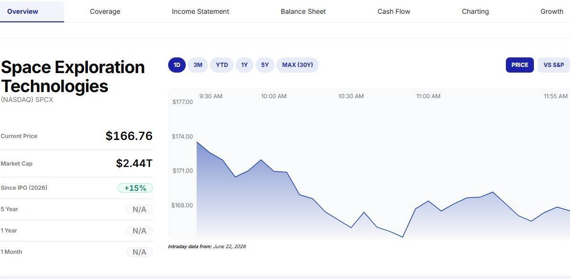Click the Since IPO (2026) label

(x=24, y=188)
